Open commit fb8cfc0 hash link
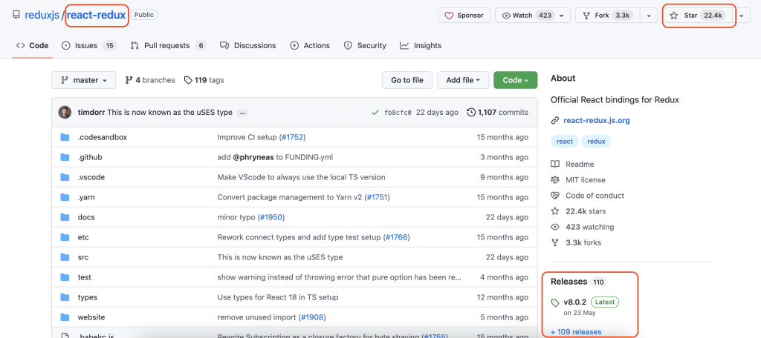This screenshot has height=338, width=761. [398, 113]
